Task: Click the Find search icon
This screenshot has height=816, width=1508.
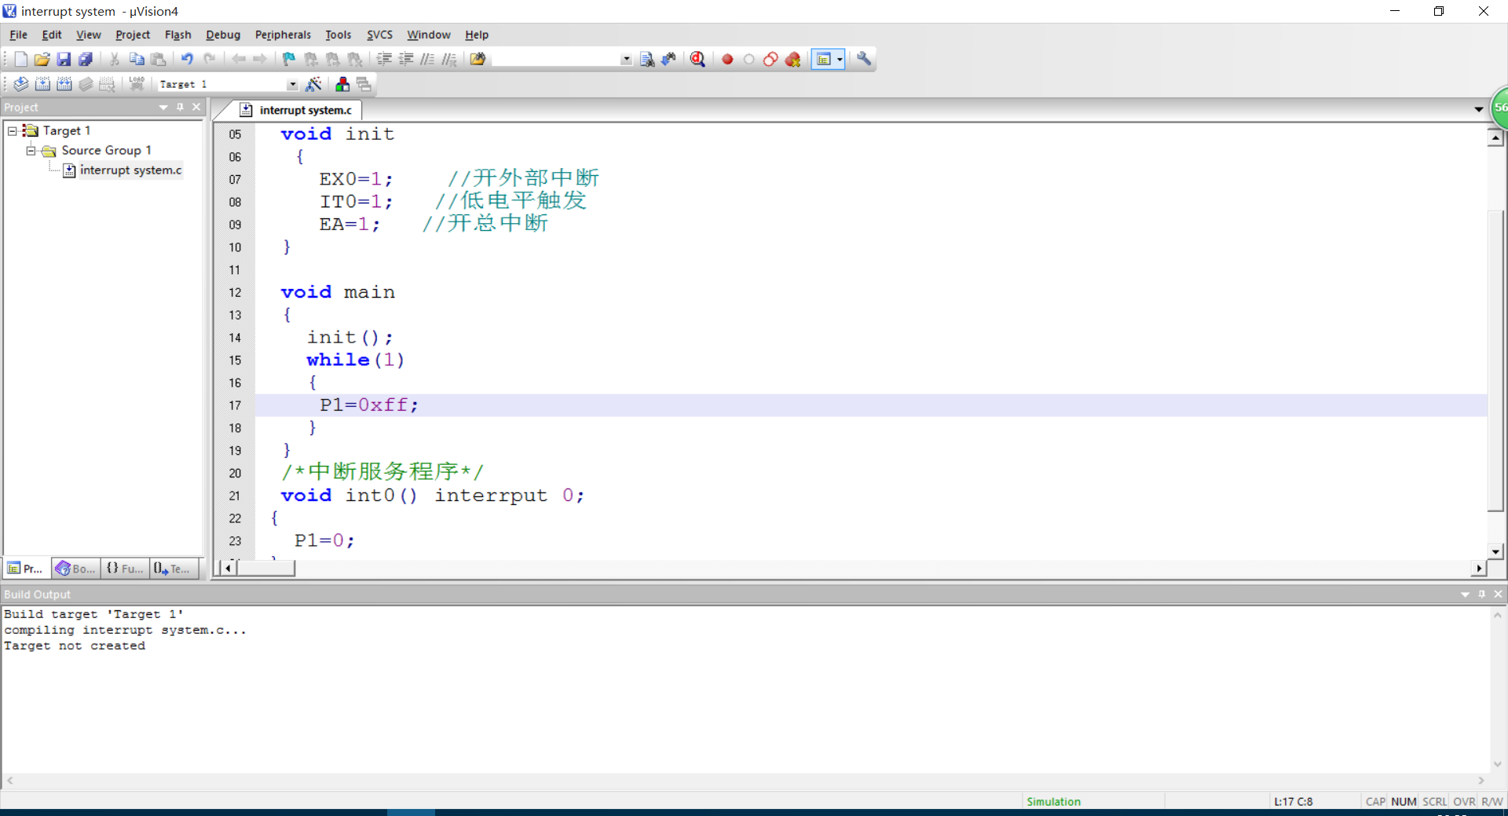Action: pyautogui.click(x=647, y=59)
